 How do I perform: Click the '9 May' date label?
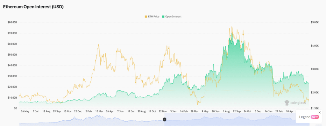(205, 111)
